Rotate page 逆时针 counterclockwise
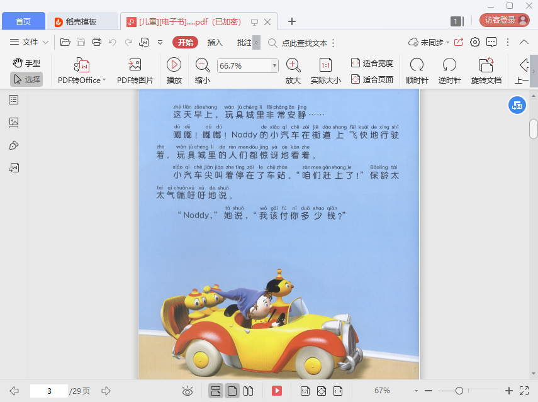This screenshot has width=538, height=402. click(449, 71)
